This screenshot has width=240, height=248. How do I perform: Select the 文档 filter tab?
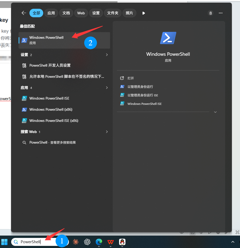tap(66, 13)
